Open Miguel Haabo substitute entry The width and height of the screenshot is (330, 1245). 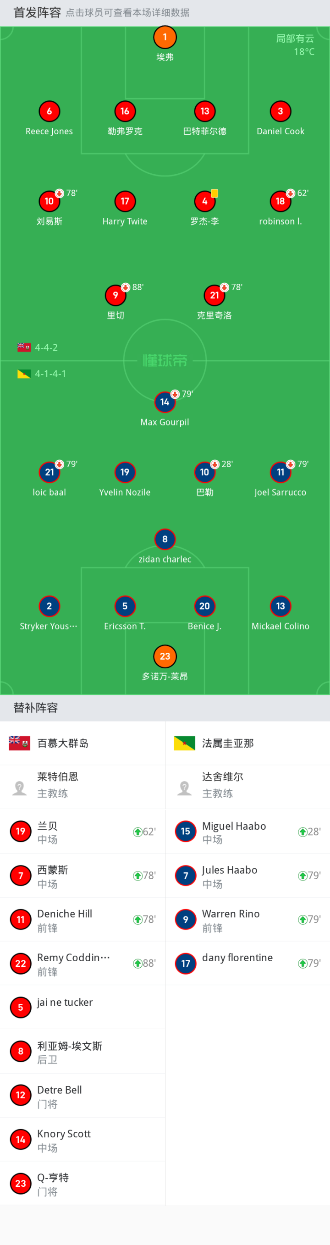pyautogui.click(x=247, y=831)
